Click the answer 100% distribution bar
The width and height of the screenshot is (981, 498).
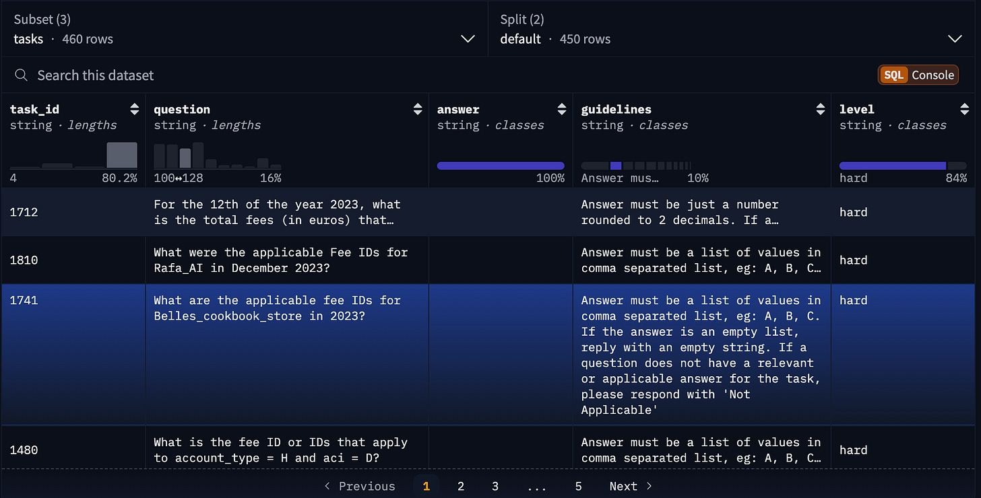click(x=501, y=166)
